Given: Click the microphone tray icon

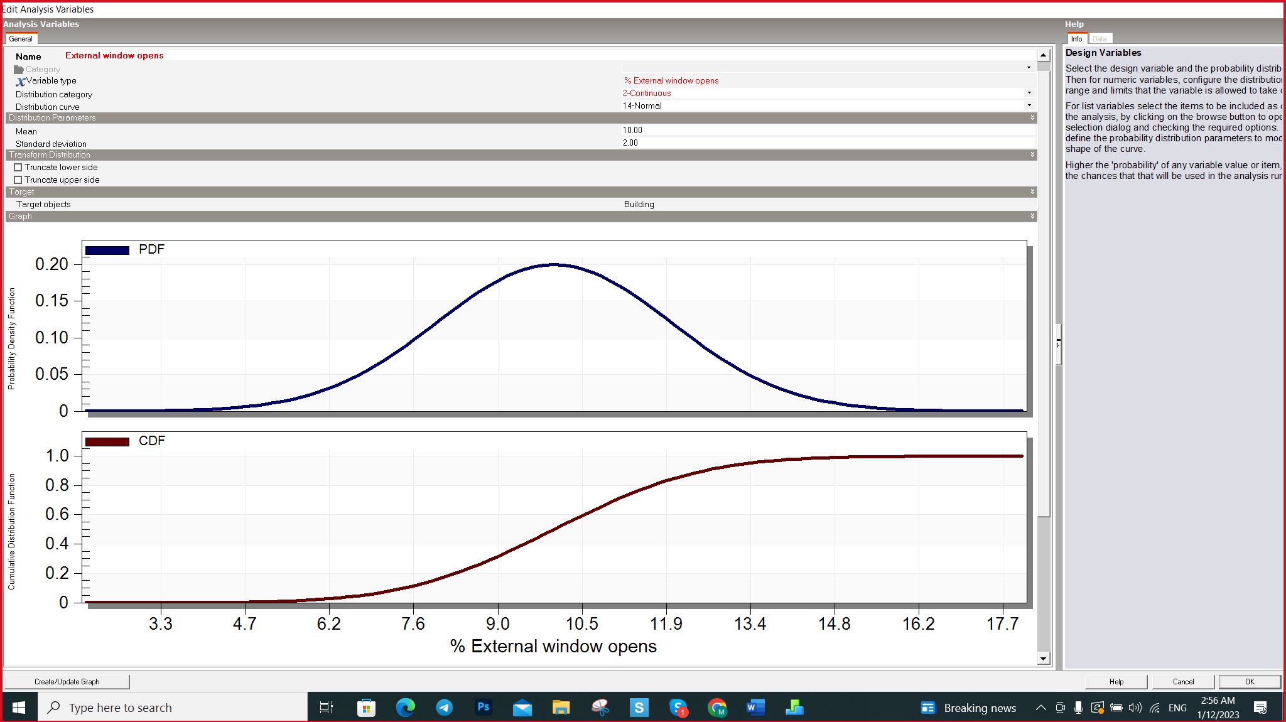Looking at the screenshot, I should pyautogui.click(x=1078, y=708).
